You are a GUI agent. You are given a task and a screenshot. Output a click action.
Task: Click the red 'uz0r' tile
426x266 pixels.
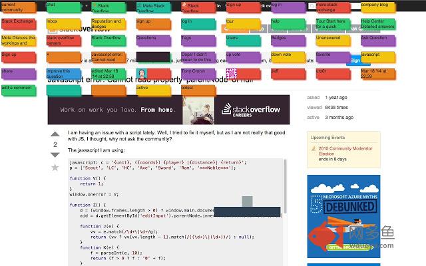[333, 74]
